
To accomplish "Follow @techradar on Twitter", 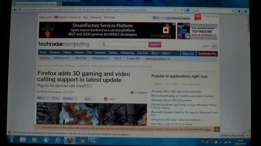I will 178,18.
